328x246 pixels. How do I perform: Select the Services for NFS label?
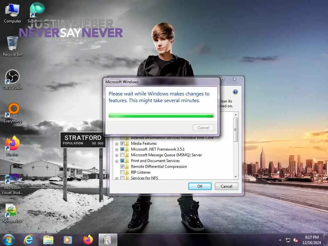pyautogui.click(x=144, y=178)
